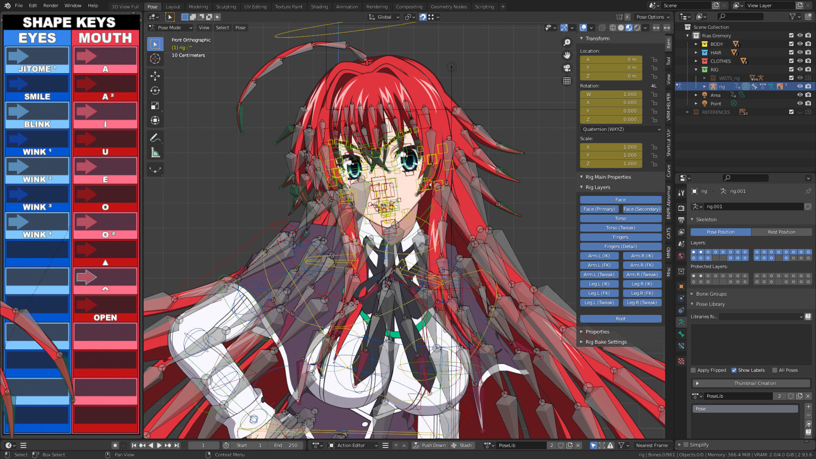Select the Transform tool icon
816x459 pixels.
click(155, 120)
